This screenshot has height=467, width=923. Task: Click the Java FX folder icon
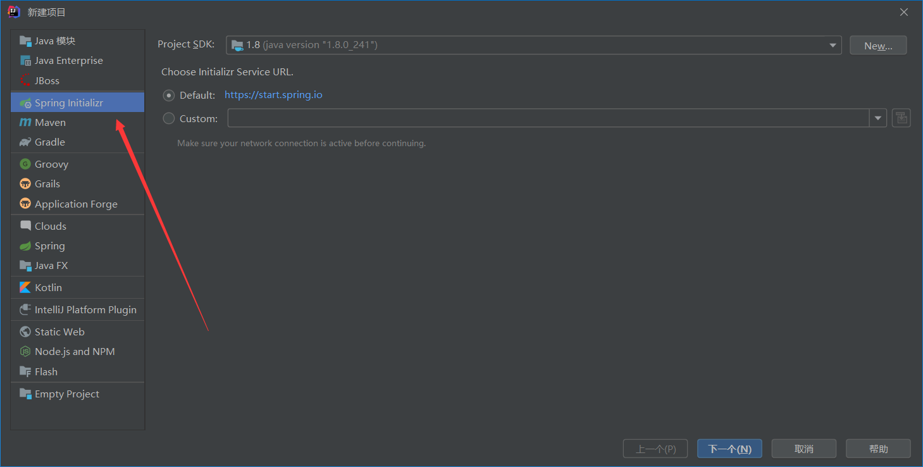tap(25, 265)
